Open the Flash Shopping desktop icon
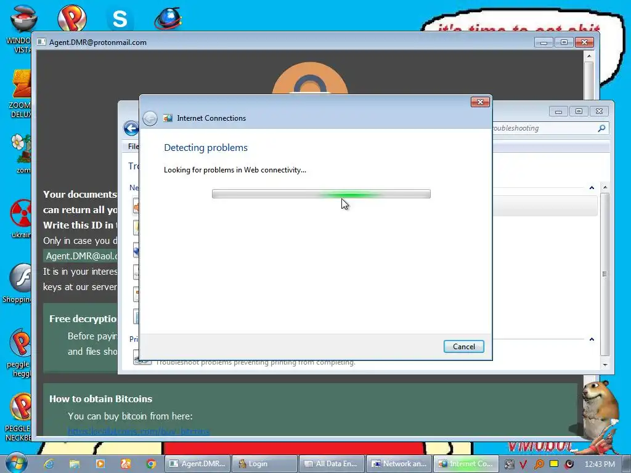The height and width of the screenshot is (473, 631). (x=18, y=283)
